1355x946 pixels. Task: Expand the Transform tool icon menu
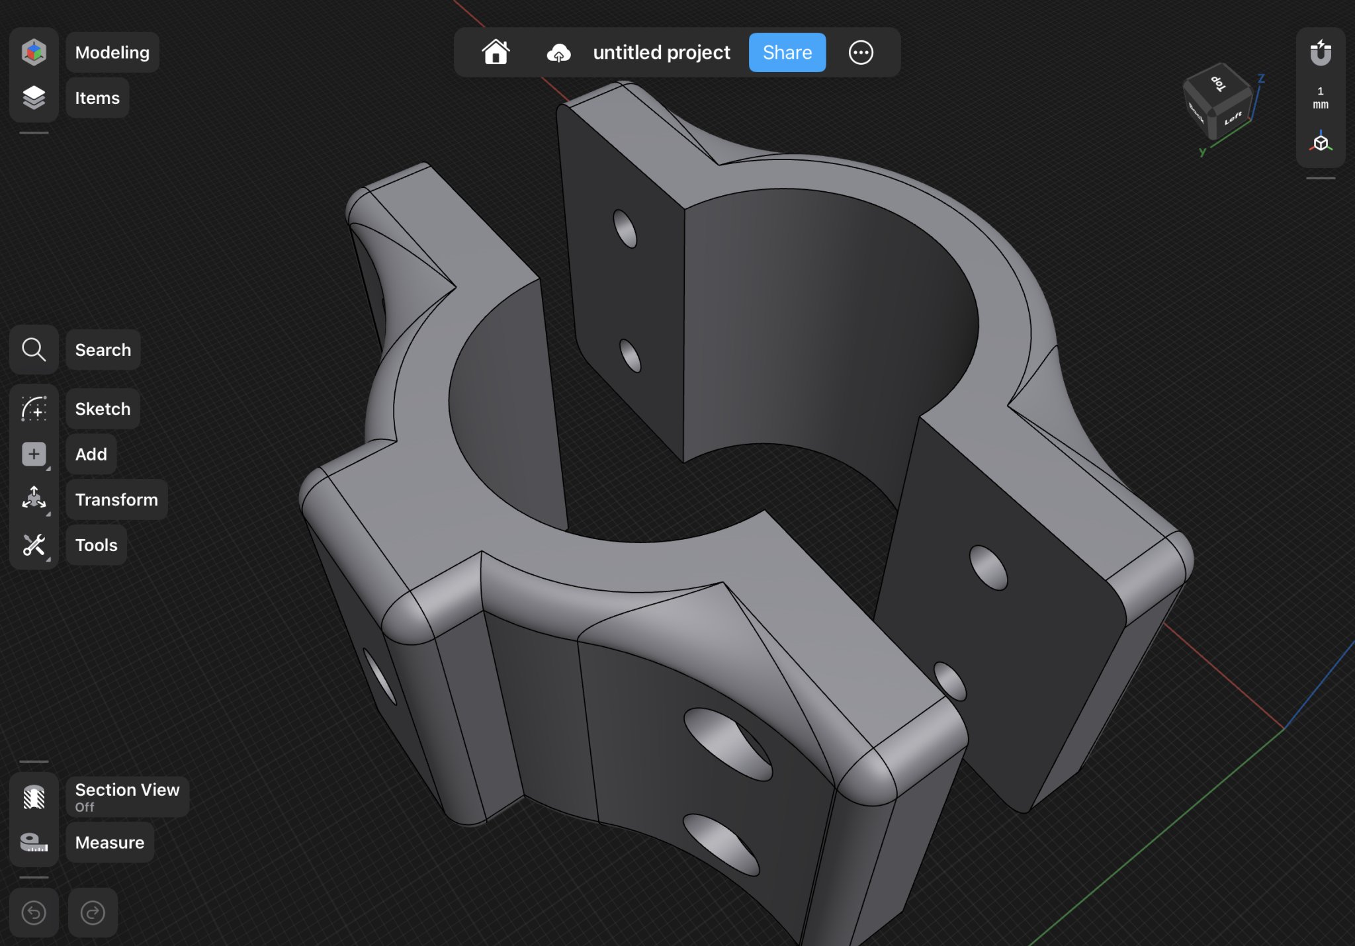click(34, 499)
